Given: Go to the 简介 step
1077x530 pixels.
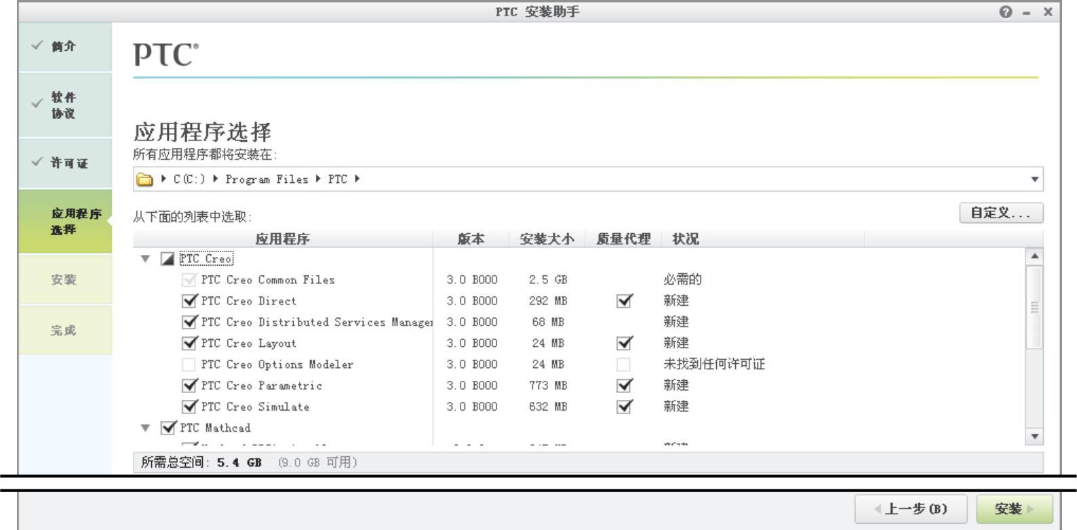Looking at the screenshot, I should pyautogui.click(x=64, y=46).
